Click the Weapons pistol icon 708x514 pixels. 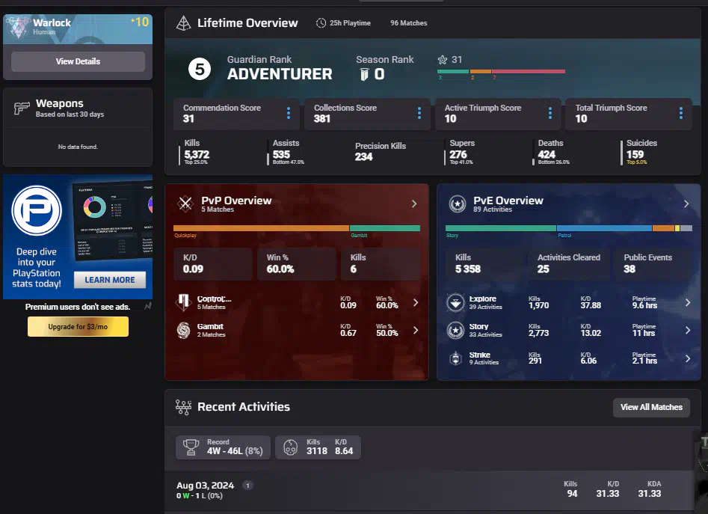point(22,108)
